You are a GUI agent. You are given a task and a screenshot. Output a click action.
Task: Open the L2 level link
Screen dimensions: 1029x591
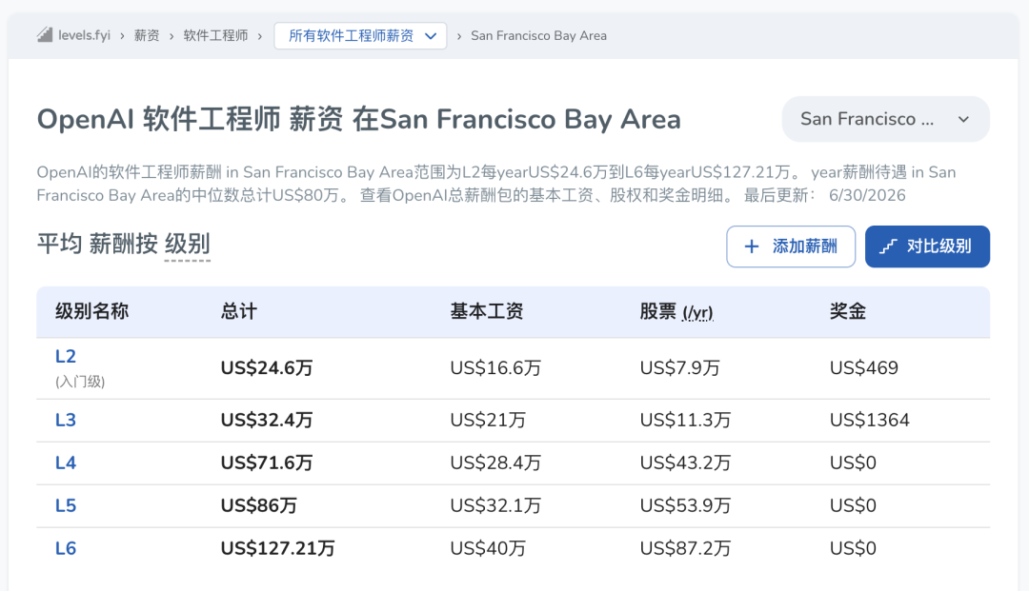(66, 357)
